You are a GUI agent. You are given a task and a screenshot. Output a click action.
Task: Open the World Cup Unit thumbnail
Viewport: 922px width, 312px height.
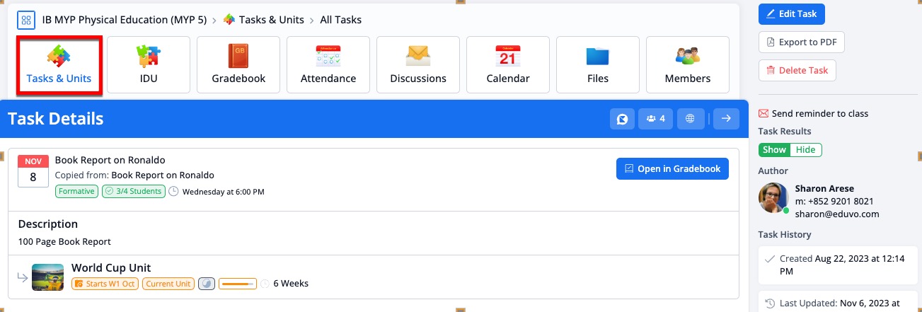pyautogui.click(x=47, y=277)
